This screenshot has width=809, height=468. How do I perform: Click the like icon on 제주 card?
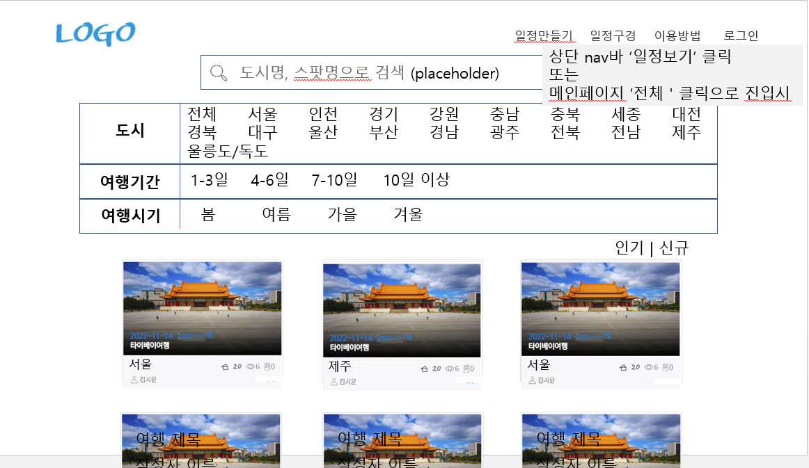[424, 369]
